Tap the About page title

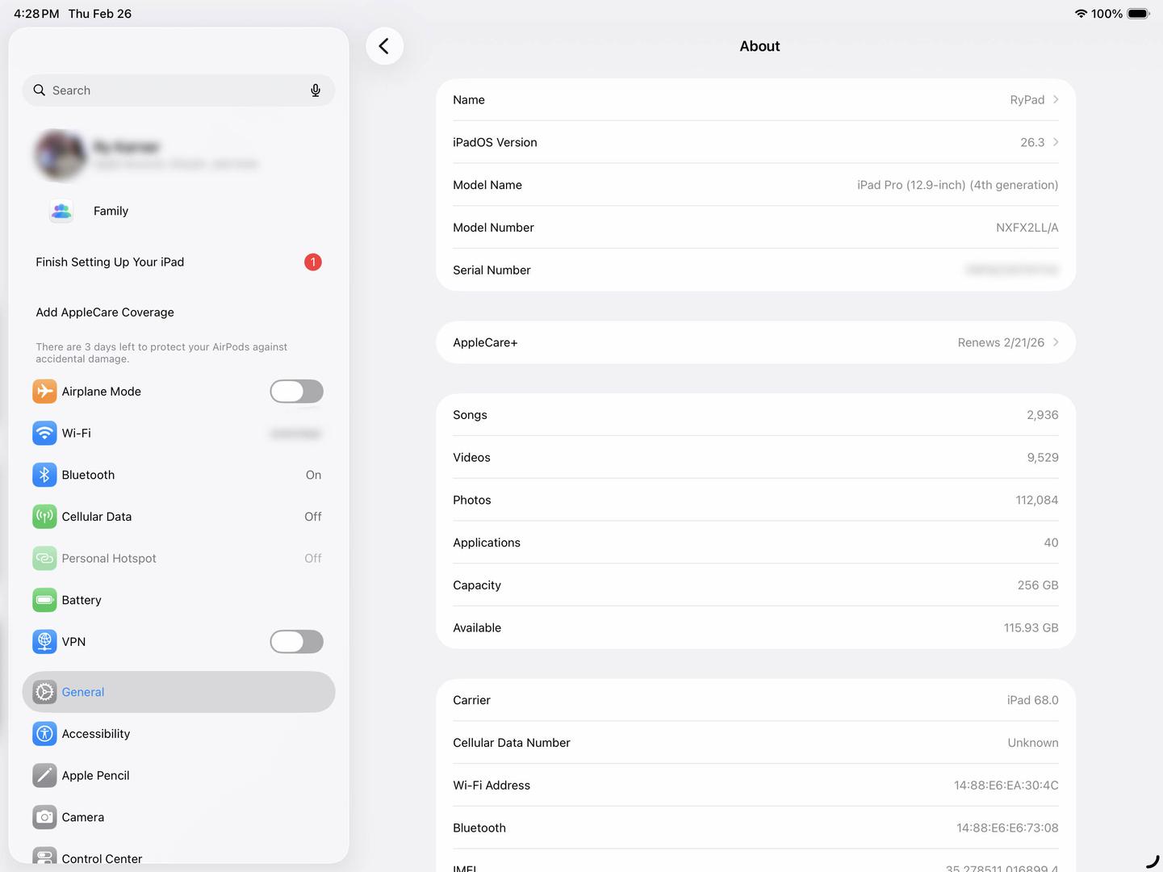pos(759,46)
